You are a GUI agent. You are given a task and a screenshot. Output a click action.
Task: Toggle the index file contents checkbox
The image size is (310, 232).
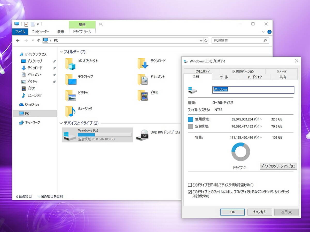pos(190,192)
